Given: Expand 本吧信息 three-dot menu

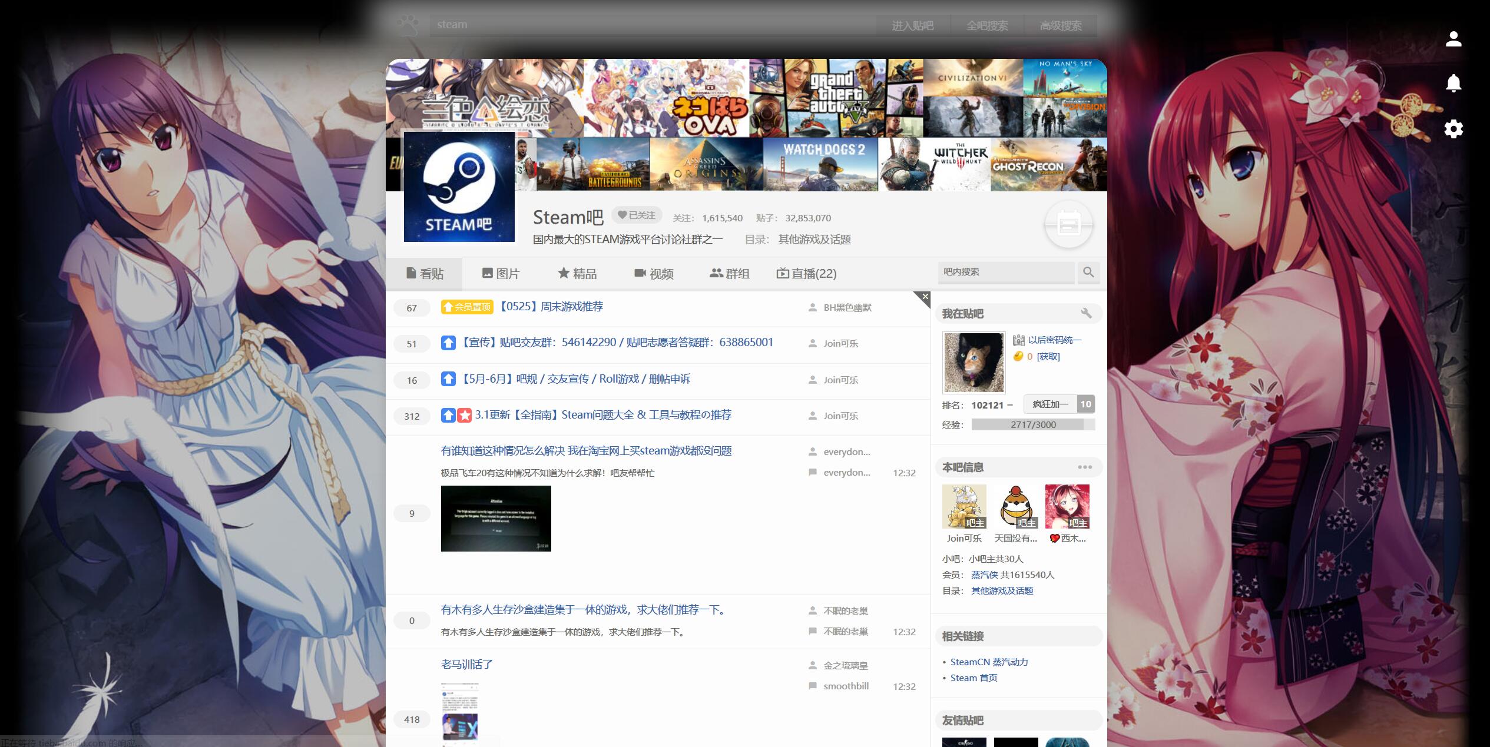Looking at the screenshot, I should [1085, 467].
